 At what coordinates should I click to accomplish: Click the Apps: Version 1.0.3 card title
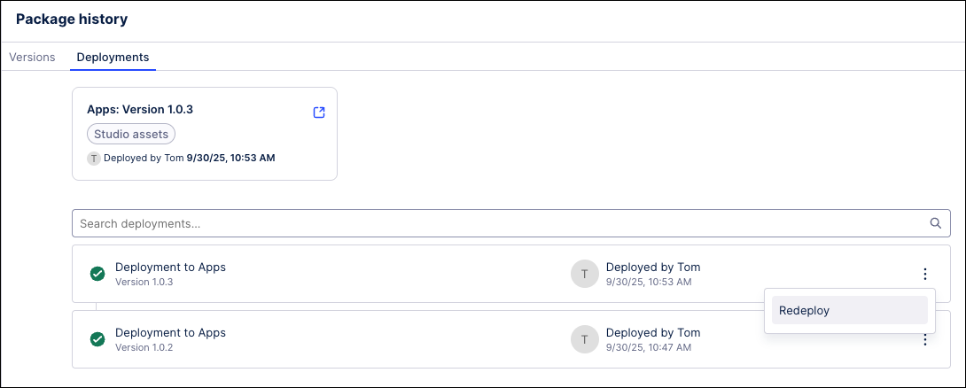tap(140, 110)
